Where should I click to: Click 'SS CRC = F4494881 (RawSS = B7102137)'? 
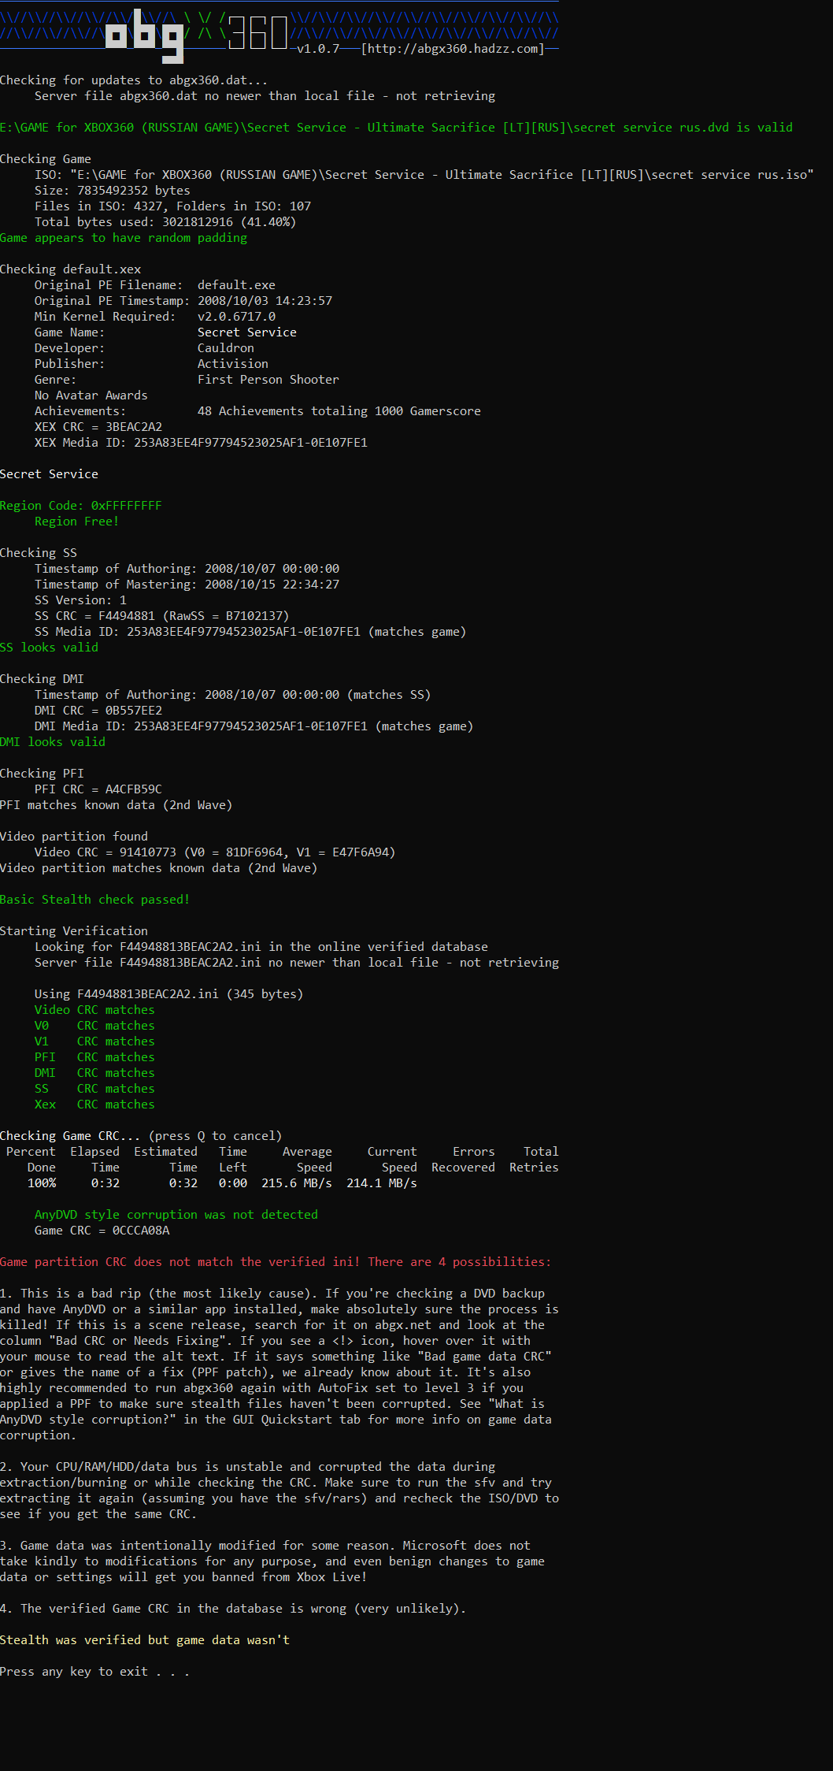(x=162, y=616)
